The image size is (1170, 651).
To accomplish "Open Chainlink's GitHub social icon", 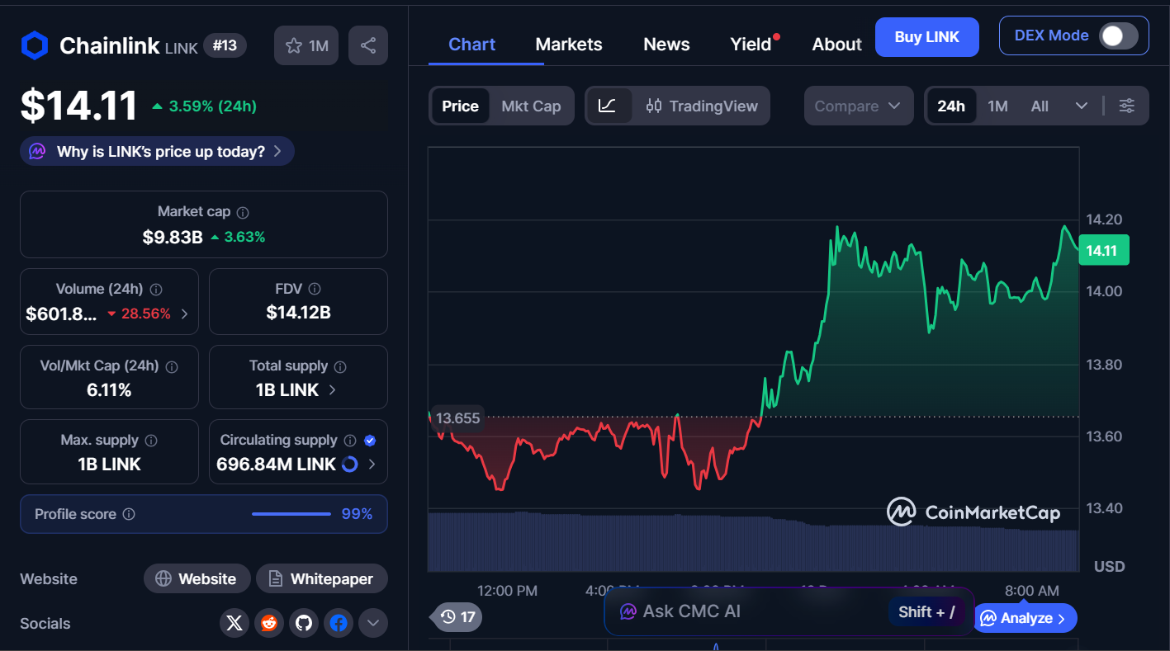I will point(303,623).
